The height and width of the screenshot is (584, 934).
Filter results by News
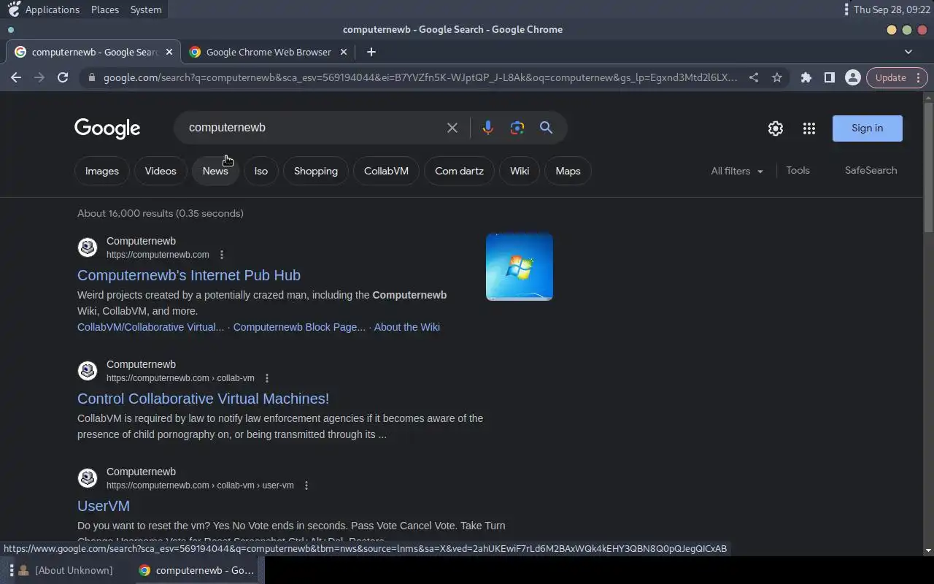point(215,171)
